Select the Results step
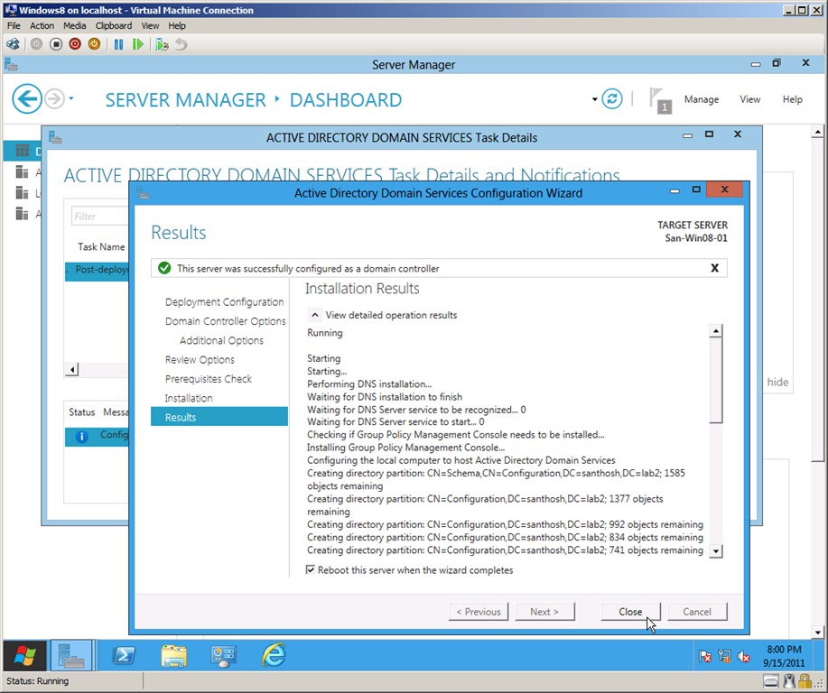 point(219,417)
